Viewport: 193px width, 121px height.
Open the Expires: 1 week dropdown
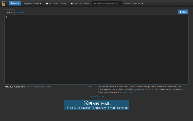(x=32, y=4)
